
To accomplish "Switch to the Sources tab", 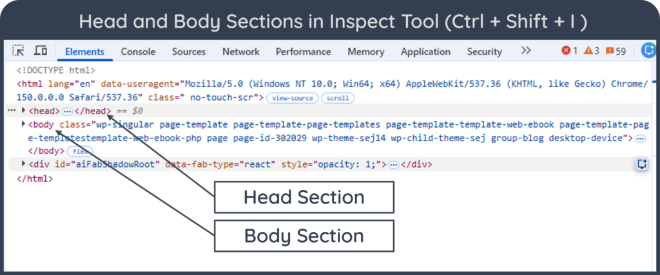I will (x=189, y=52).
